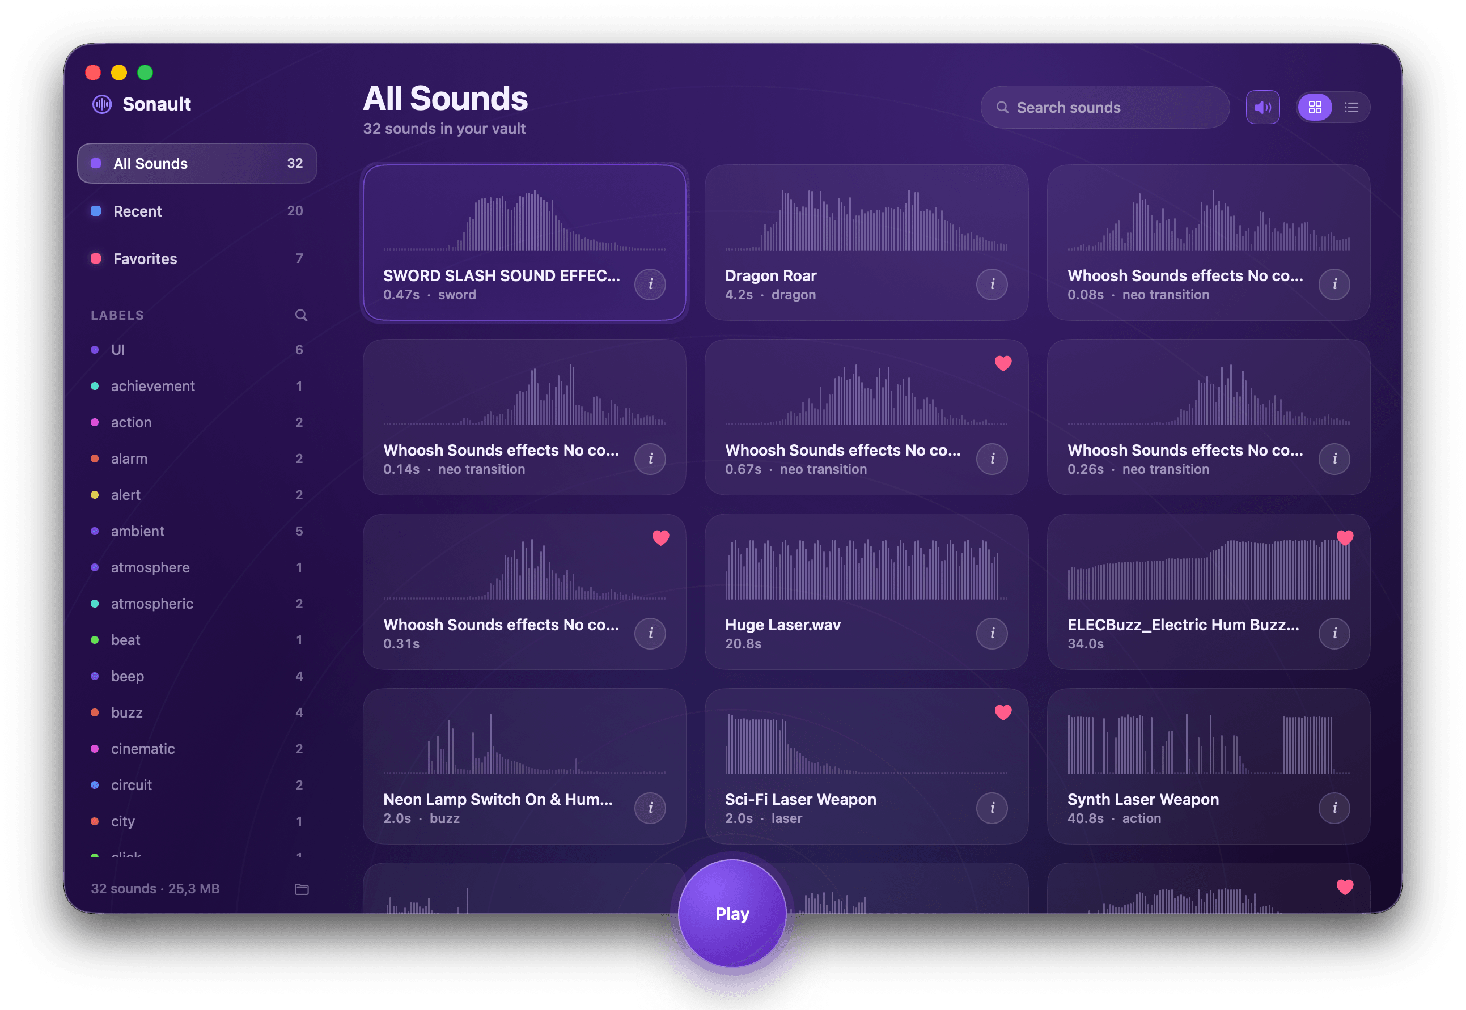Switch to grid view
The image size is (1466, 1010).
click(x=1315, y=108)
